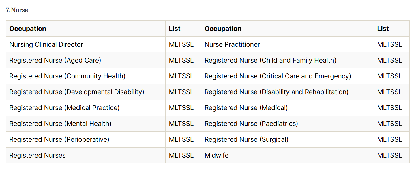
Task: Select Registered Nurse (Medical Practice) entry
Action: pyautogui.click(x=64, y=108)
